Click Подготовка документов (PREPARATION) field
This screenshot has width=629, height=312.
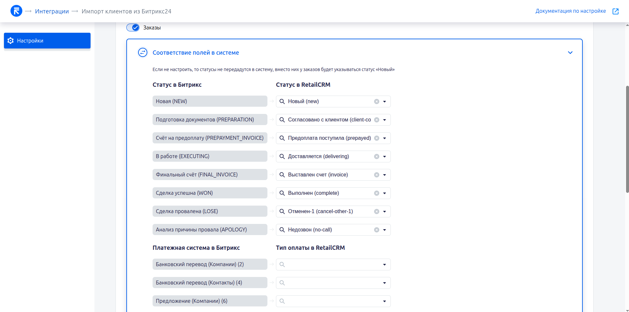210,119
